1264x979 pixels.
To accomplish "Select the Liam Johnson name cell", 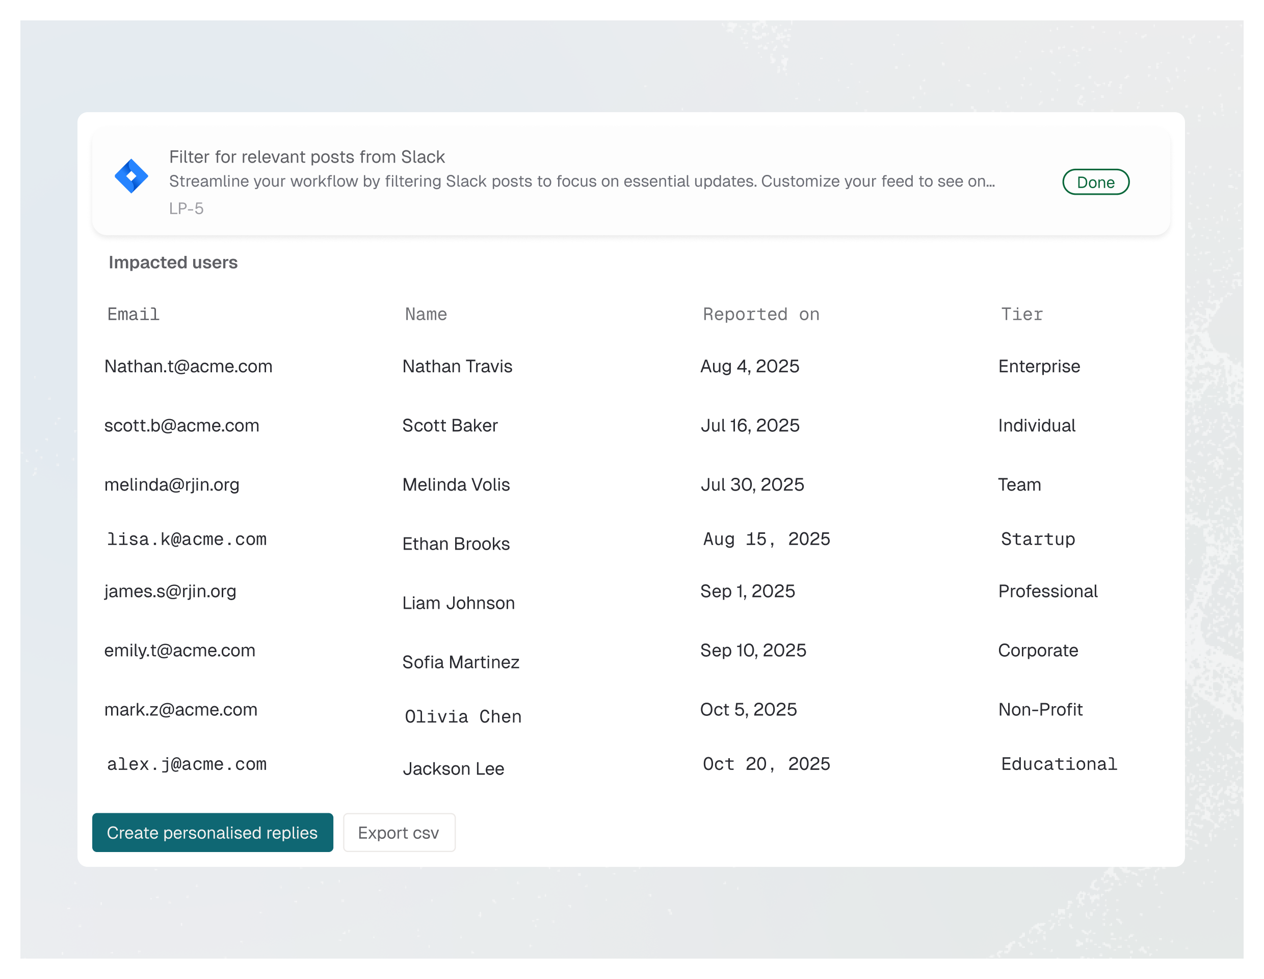I will [458, 603].
